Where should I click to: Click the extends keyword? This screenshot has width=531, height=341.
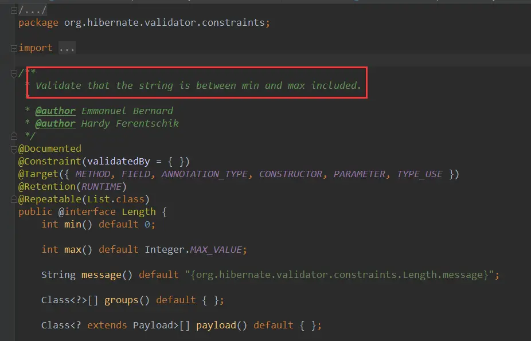107,325
